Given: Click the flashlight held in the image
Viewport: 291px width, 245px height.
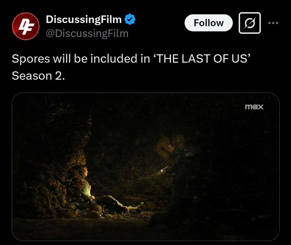Looking at the screenshot, I should click(x=165, y=169).
